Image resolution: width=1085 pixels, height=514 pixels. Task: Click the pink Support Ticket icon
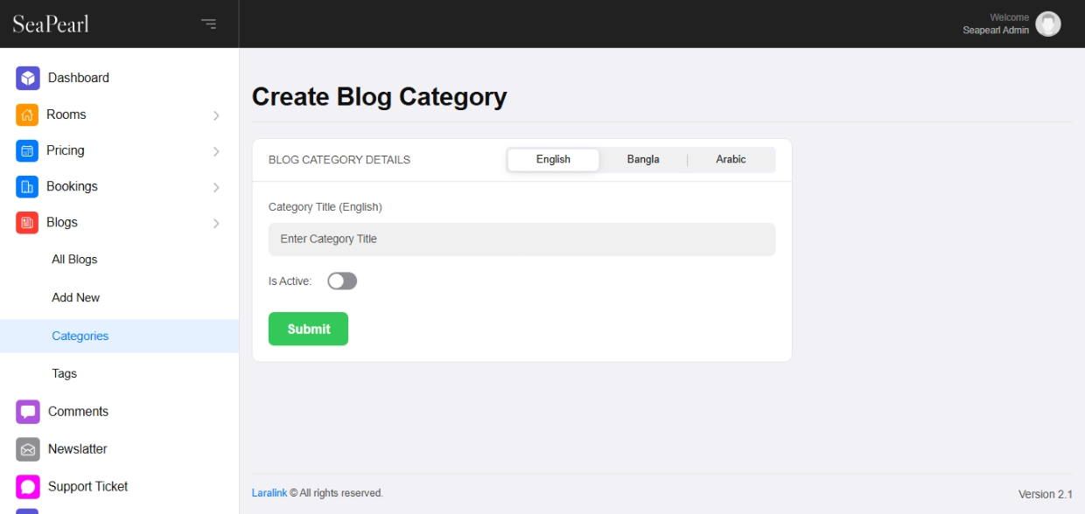click(x=28, y=487)
